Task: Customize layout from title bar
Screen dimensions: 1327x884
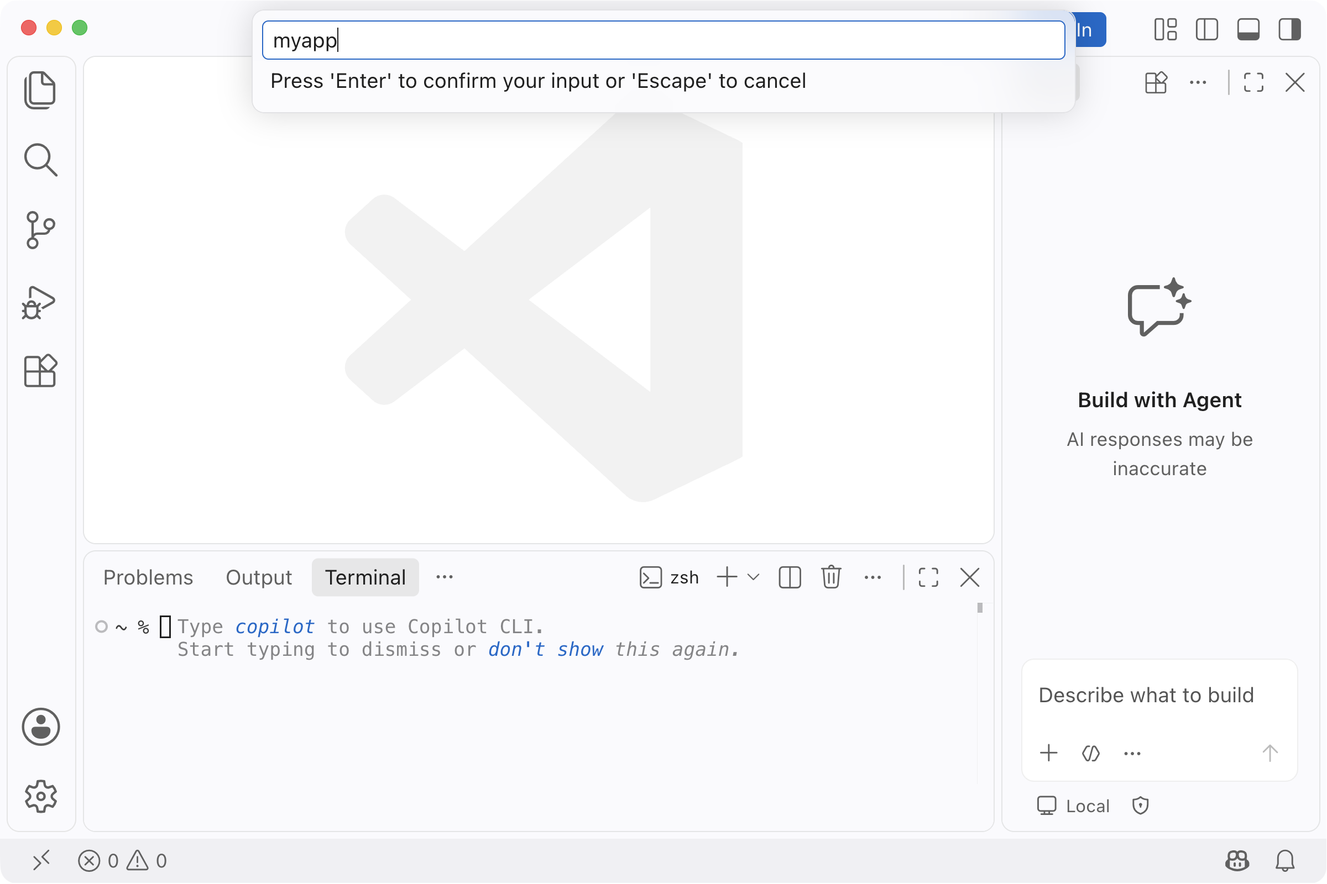Action: [x=1166, y=29]
